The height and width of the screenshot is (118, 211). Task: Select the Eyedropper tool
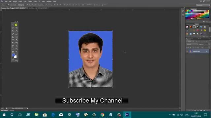[16, 31]
